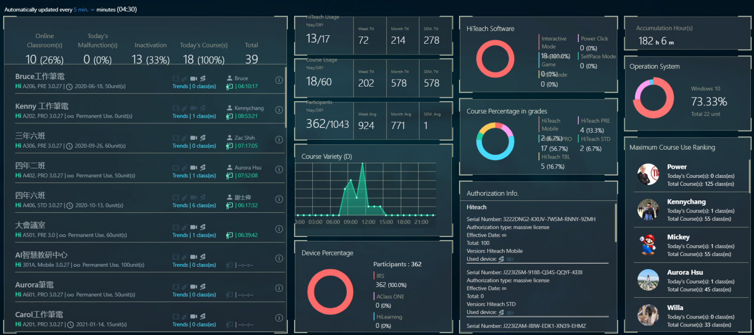This screenshot has width=754, height=335.
Task: Click the Maximum Course Use Ranking scrollbar
Action: coord(749,176)
